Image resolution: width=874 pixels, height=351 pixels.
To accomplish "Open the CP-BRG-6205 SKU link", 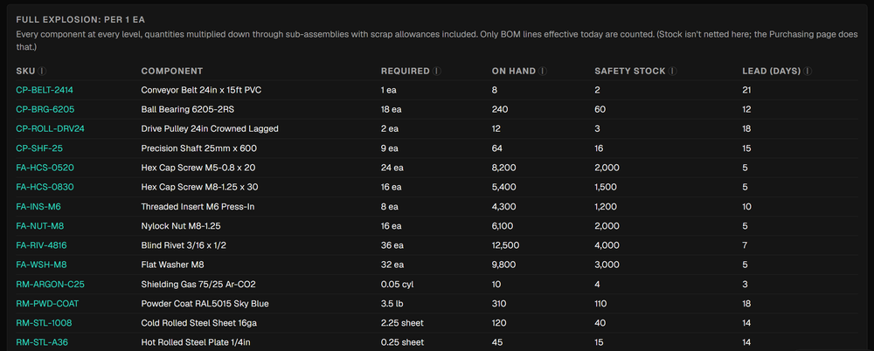I will click(x=45, y=109).
